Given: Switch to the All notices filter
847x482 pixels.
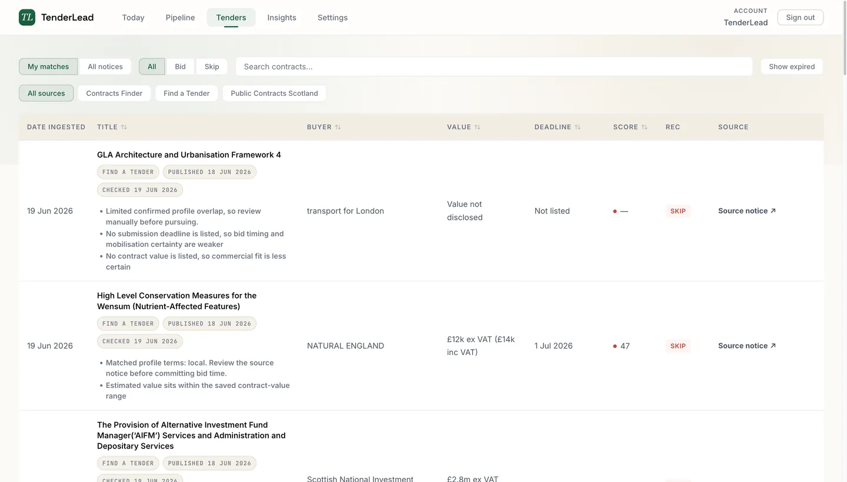Looking at the screenshot, I should (x=105, y=66).
